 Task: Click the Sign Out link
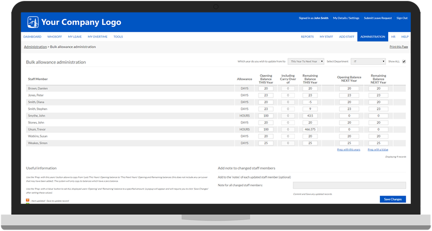(402, 18)
